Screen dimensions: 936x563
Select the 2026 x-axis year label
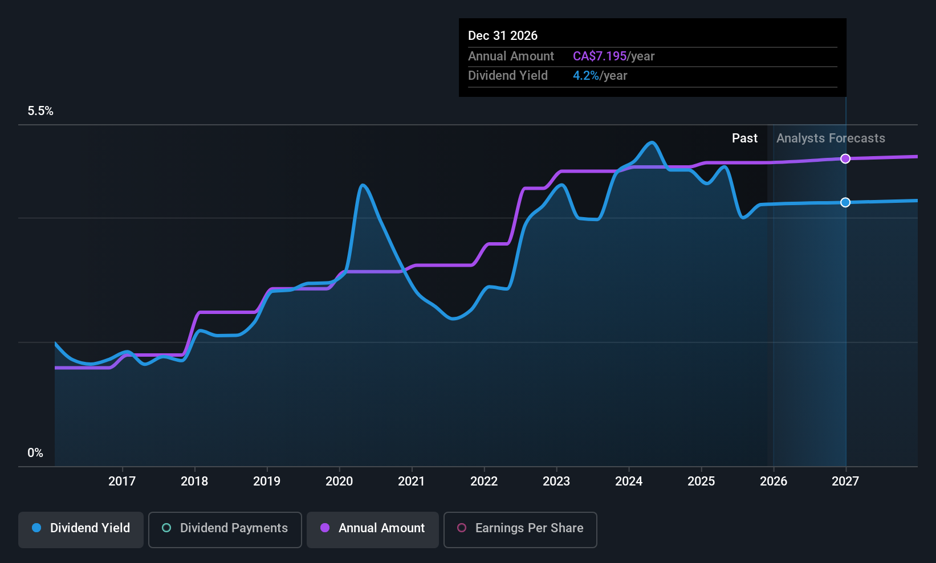coord(774,482)
